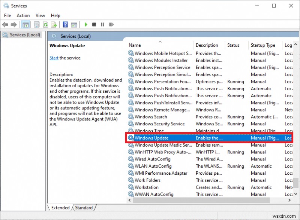Pause the selected service from toolbar
This screenshot has width=300, height=220.
(103, 24)
